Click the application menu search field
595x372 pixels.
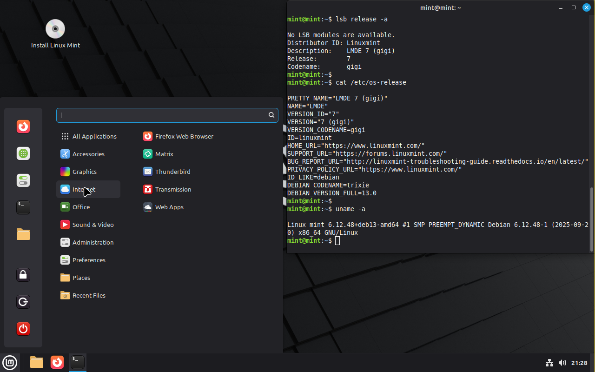point(163,115)
